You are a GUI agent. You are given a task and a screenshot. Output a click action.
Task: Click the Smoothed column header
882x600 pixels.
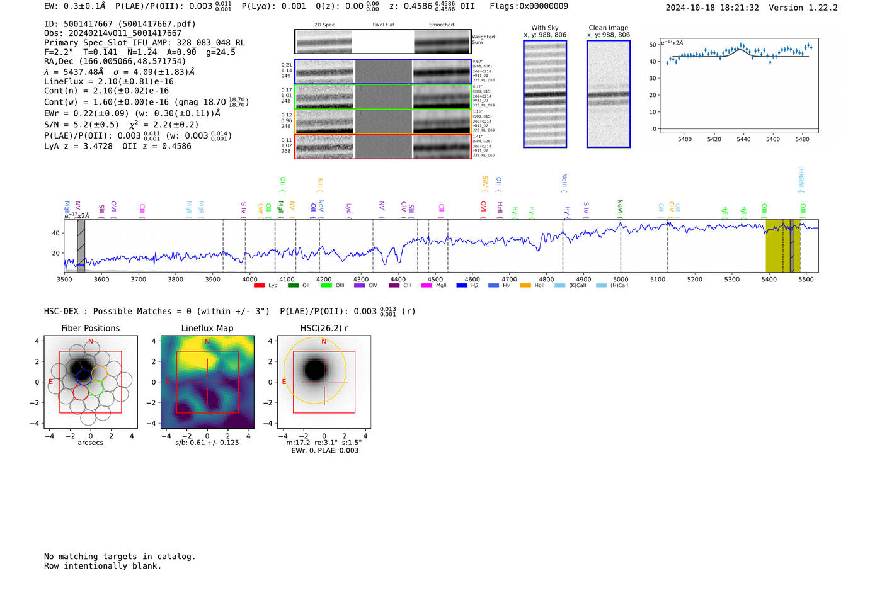(x=441, y=25)
